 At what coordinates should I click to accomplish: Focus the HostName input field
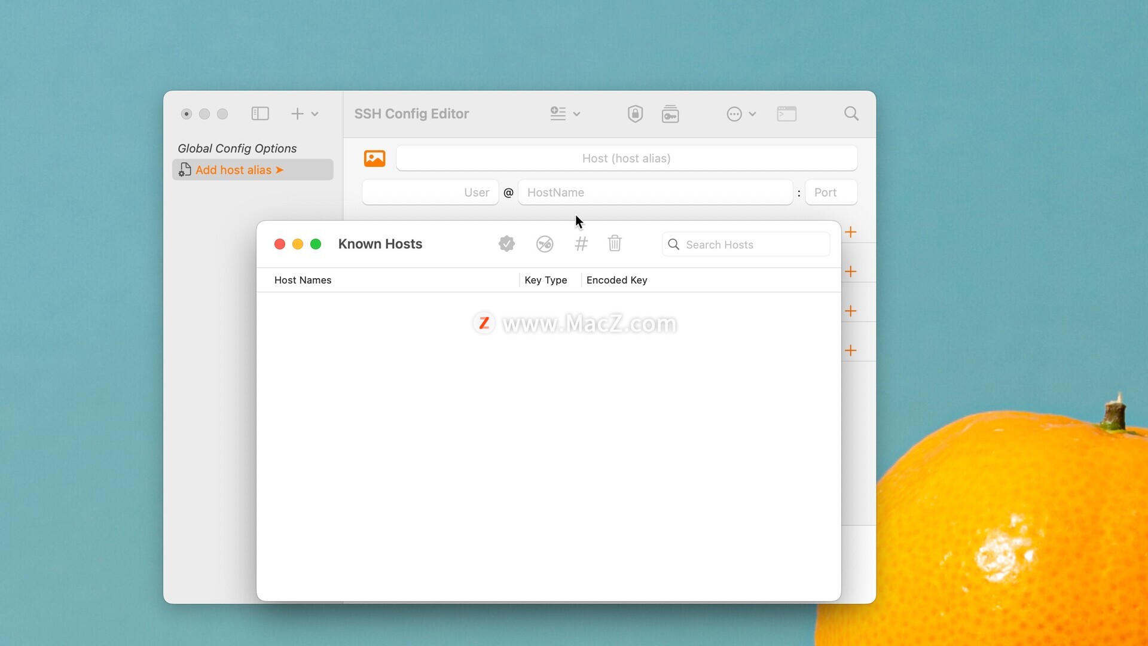[655, 193]
